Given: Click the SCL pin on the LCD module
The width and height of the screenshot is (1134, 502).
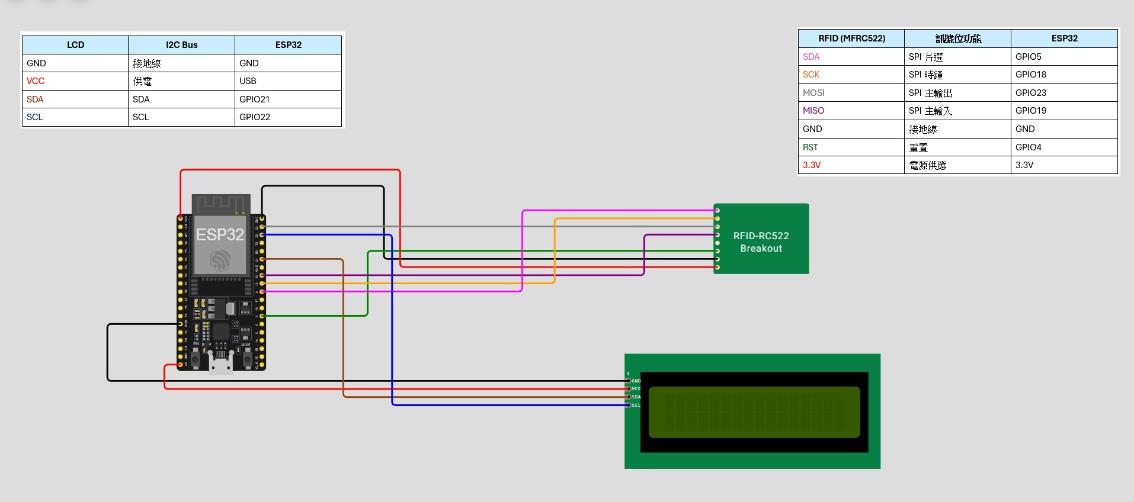Looking at the screenshot, I should [x=629, y=405].
